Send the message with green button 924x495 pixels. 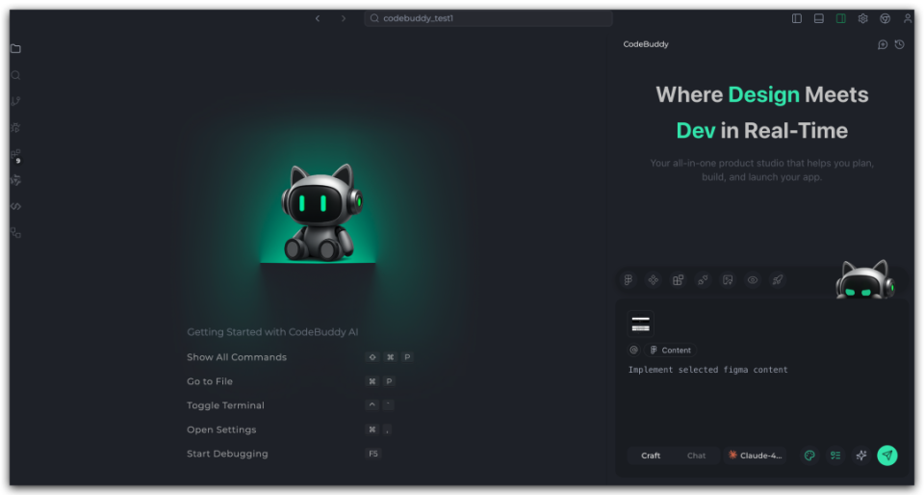tap(887, 455)
